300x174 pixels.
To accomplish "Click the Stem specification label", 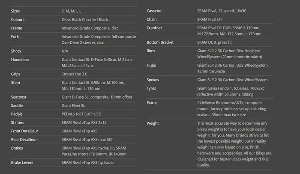I will tap(15, 83).
